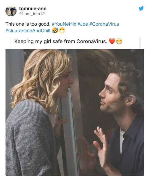Screen dimensions: 150x178
Task: Follow the #Joe hashtag
Action: point(83,24)
